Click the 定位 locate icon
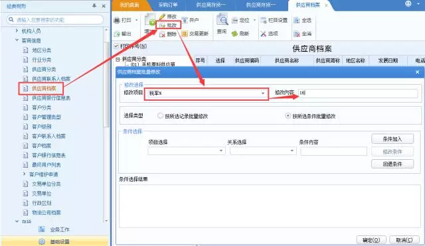The height and width of the screenshot is (246, 425). pyautogui.click(x=234, y=21)
